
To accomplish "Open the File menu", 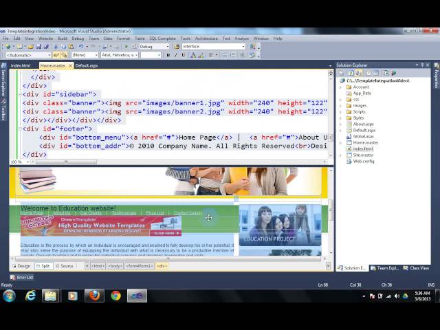I will pos(5,38).
